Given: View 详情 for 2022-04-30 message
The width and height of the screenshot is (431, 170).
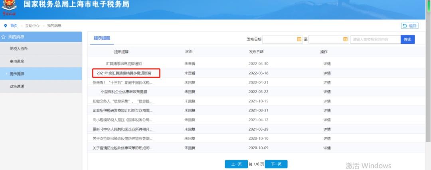Looking at the screenshot, I should click(x=327, y=64).
